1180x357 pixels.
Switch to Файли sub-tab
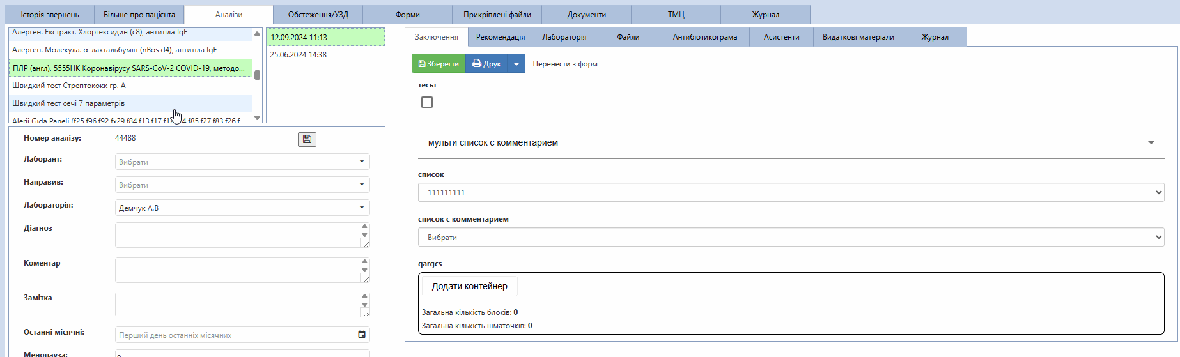click(x=628, y=37)
